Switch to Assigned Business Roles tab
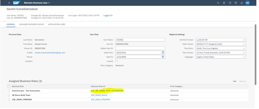 (x=31, y=24)
